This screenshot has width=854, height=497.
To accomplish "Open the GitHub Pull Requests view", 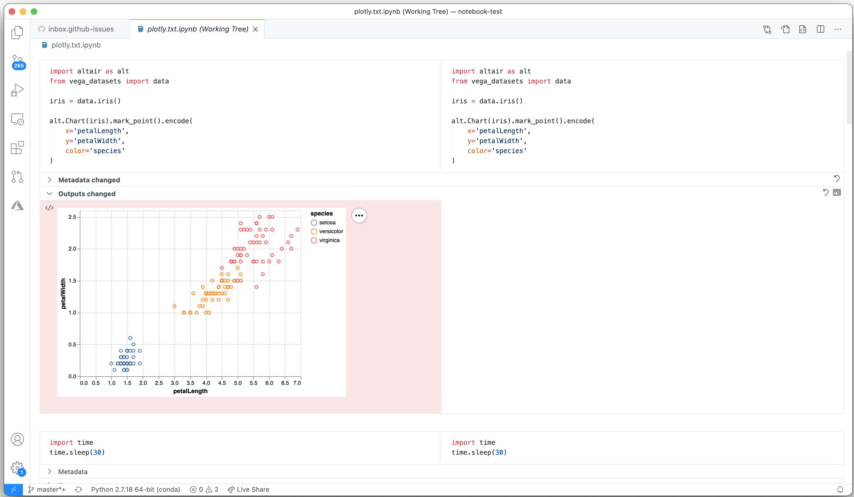I will click(18, 177).
